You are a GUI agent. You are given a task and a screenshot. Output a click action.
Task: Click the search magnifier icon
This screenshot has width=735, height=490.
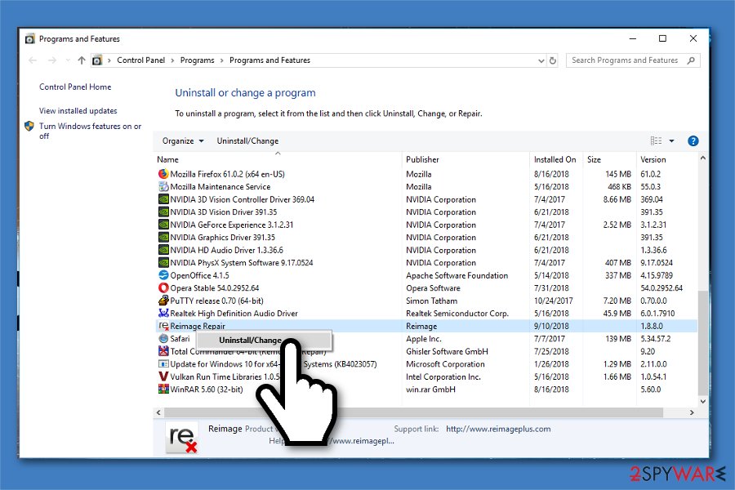(x=691, y=60)
